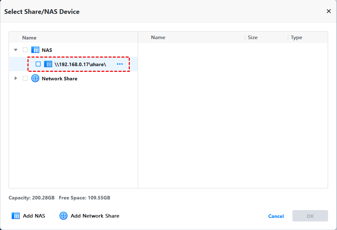This screenshot has width=337, height=230.
Task: Sort by the Type column header
Action: [296, 37]
